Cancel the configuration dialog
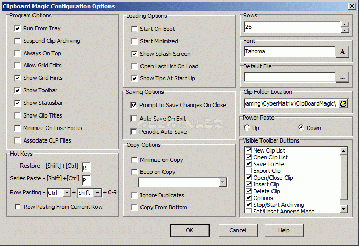This screenshot has width=359, height=246. (237, 230)
